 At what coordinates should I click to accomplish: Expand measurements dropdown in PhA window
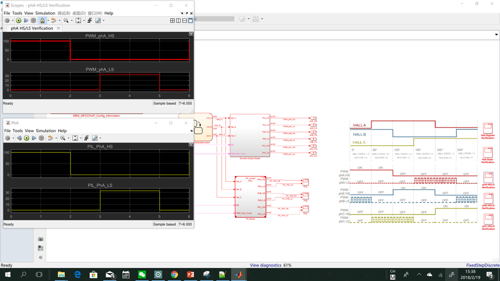pyautogui.click(x=100, y=138)
